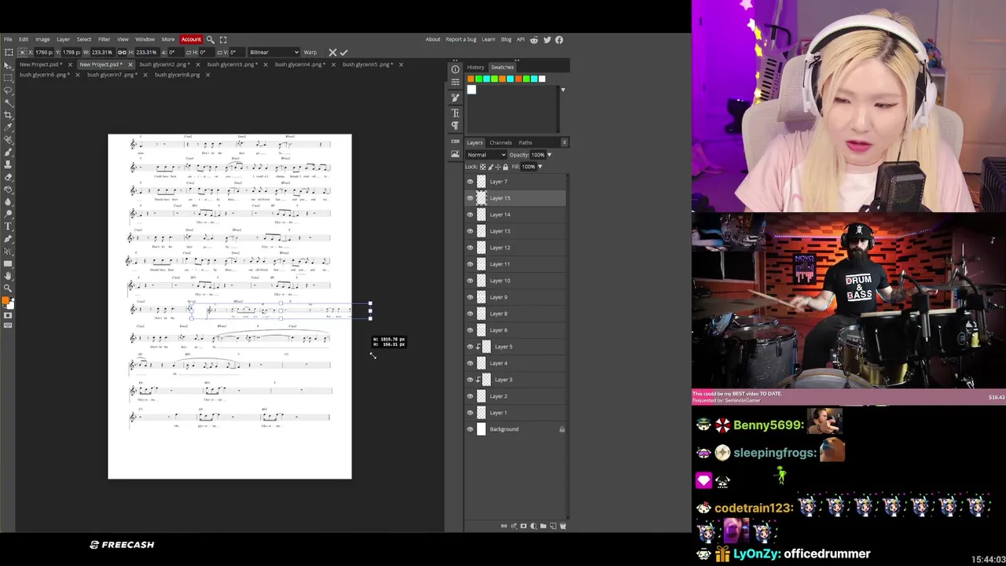1006x566 pixels.
Task: Open the Info side panel icon
Action: coord(455,68)
